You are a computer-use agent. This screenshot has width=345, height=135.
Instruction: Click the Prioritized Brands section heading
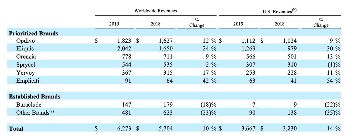point(34,34)
